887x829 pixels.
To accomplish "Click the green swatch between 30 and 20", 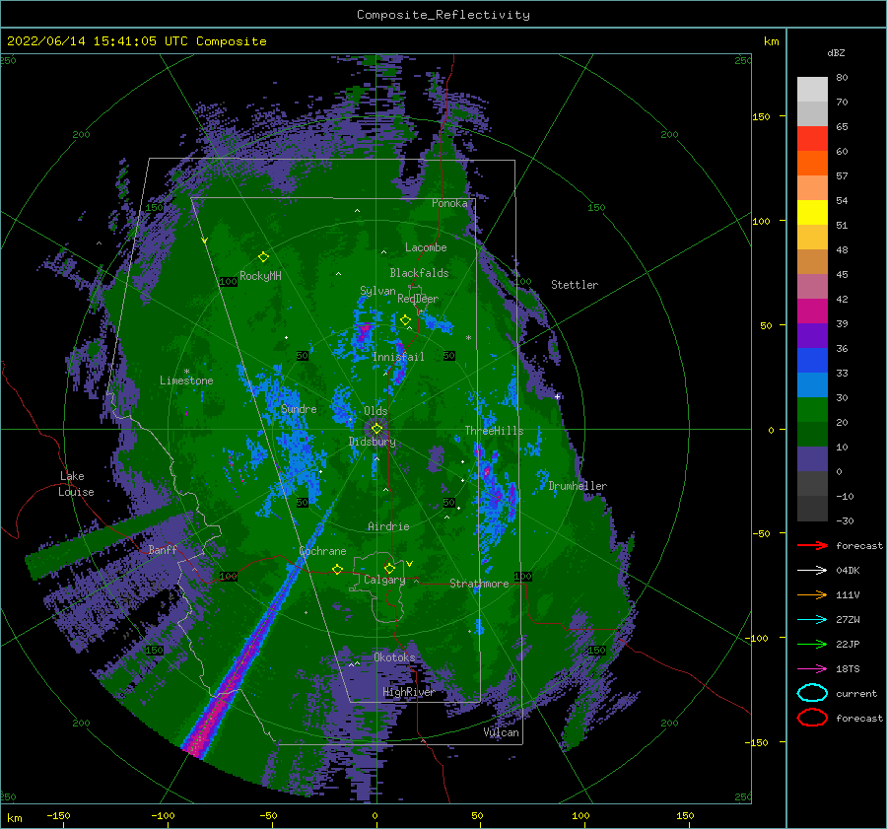I will click(x=812, y=410).
